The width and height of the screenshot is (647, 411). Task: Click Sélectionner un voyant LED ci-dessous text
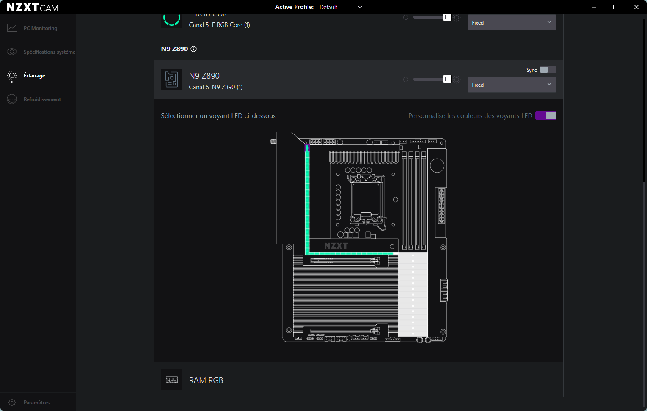tap(218, 115)
